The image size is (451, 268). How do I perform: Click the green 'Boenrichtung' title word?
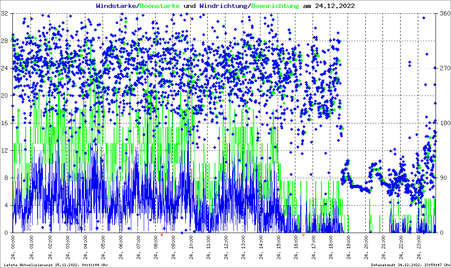(x=275, y=6)
